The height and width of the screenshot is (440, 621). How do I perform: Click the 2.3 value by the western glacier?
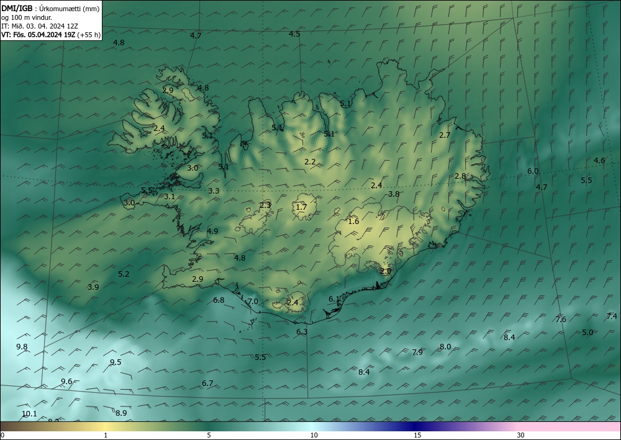pos(265,205)
